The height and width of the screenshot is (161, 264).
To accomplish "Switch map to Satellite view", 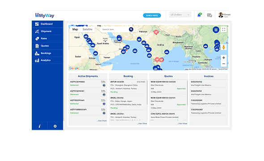I will [x=88, y=29].
